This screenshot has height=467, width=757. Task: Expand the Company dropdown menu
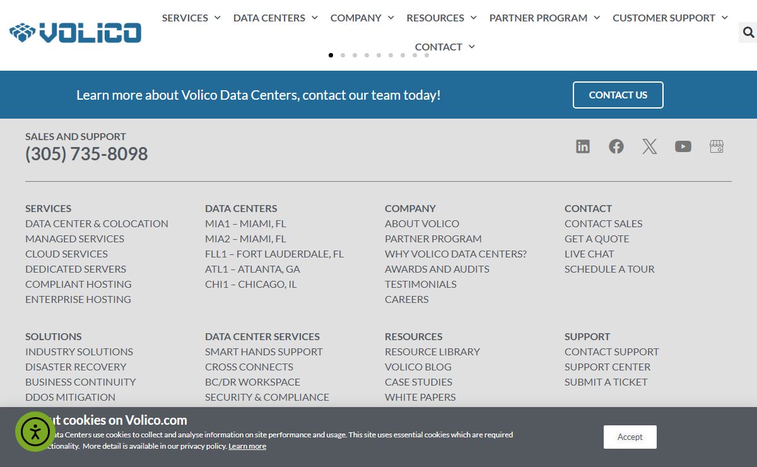click(362, 18)
